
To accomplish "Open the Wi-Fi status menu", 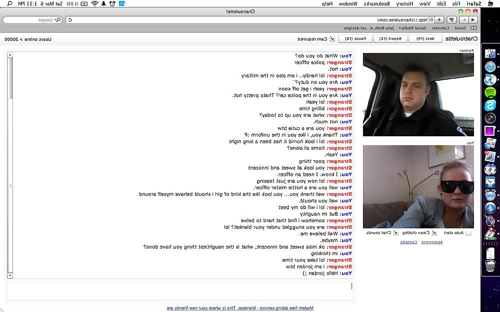I will 94,3.
